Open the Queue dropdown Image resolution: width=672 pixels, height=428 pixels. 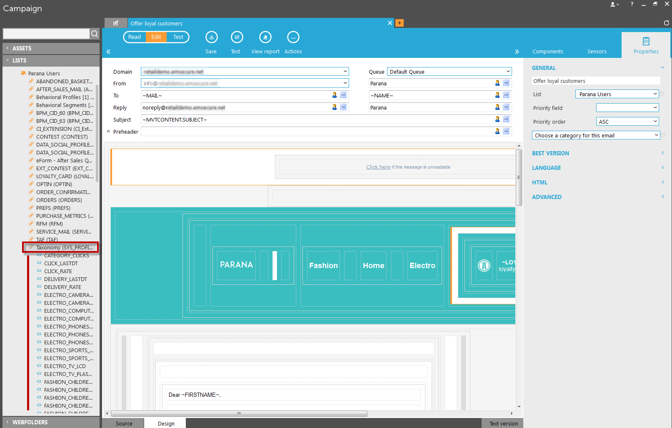449,72
